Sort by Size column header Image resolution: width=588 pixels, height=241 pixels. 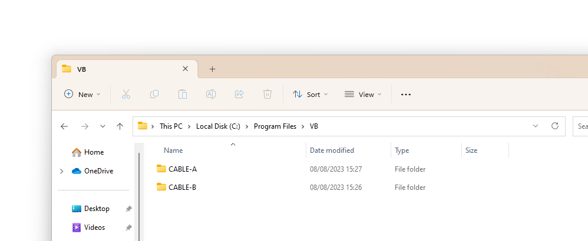[471, 150]
